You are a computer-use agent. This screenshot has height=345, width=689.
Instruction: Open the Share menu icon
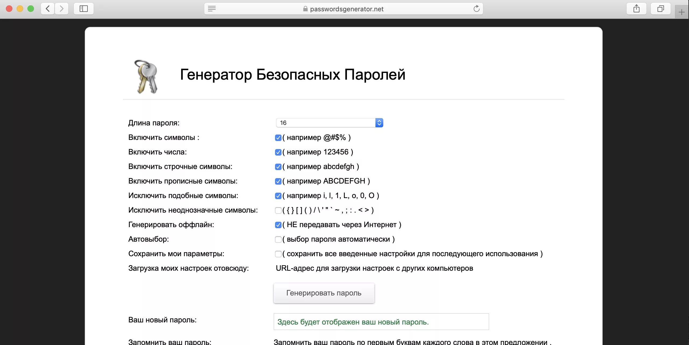(636, 9)
